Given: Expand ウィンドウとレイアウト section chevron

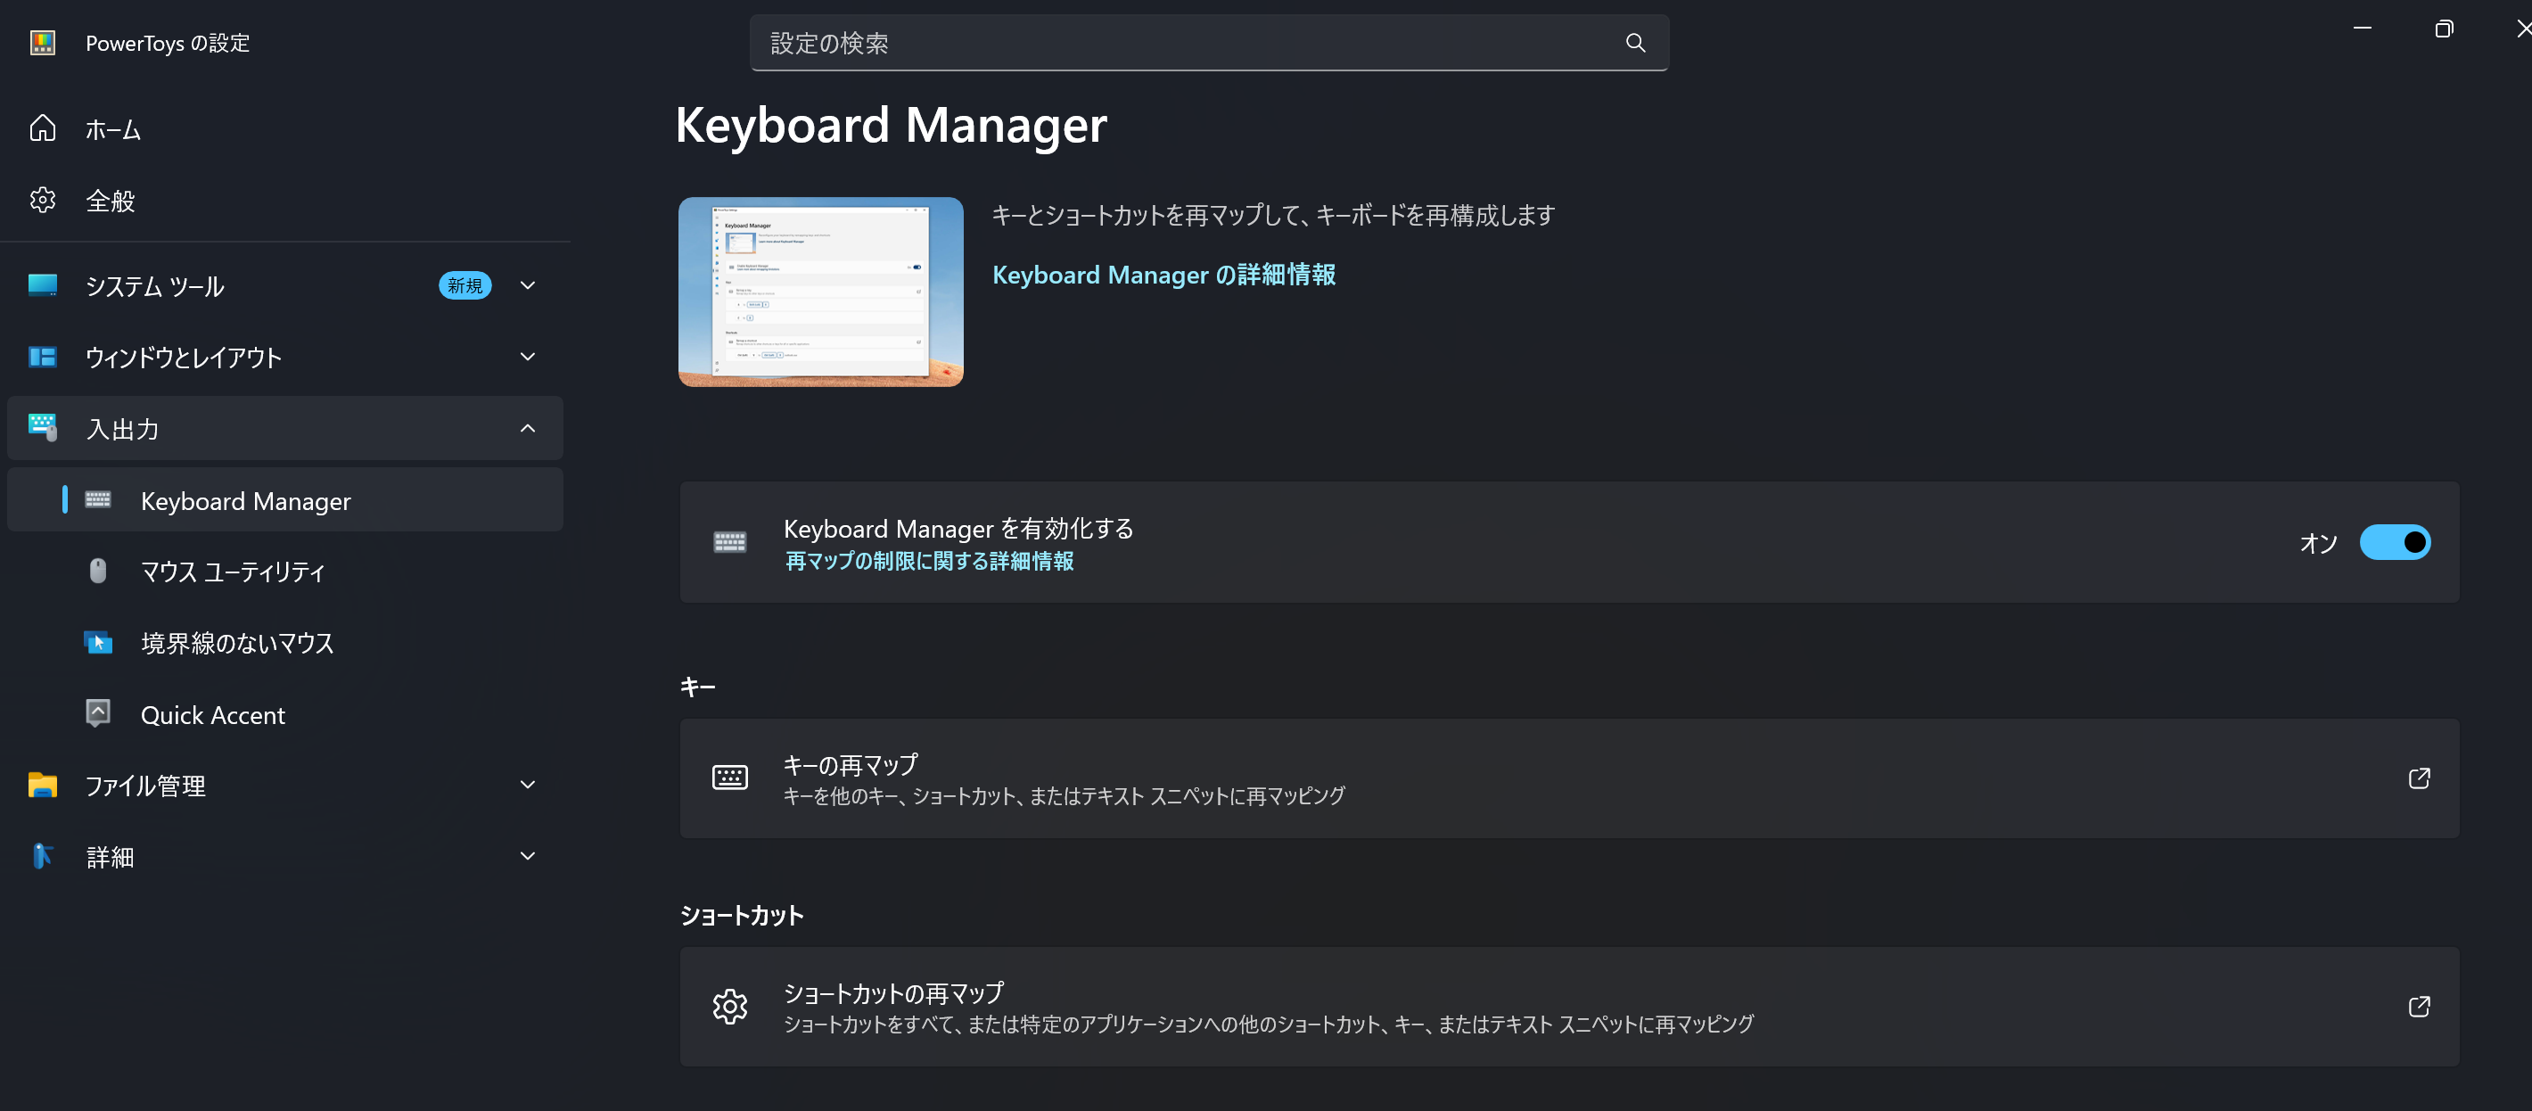Looking at the screenshot, I should [x=528, y=357].
